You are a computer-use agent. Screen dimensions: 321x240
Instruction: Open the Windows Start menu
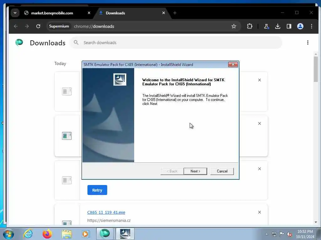click(x=8, y=234)
